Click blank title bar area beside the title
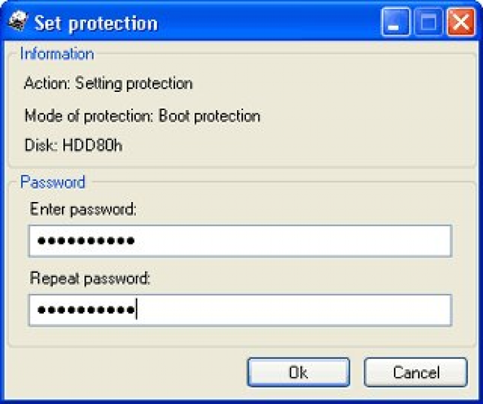 click(268, 23)
